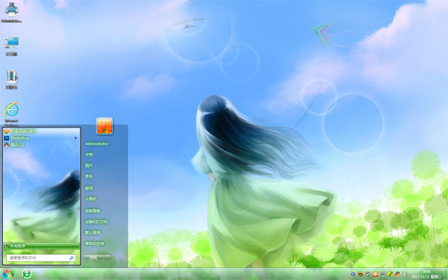The image size is (448, 280).
Task: Expand 所有程序 (All Programs)
Action: pos(42,246)
